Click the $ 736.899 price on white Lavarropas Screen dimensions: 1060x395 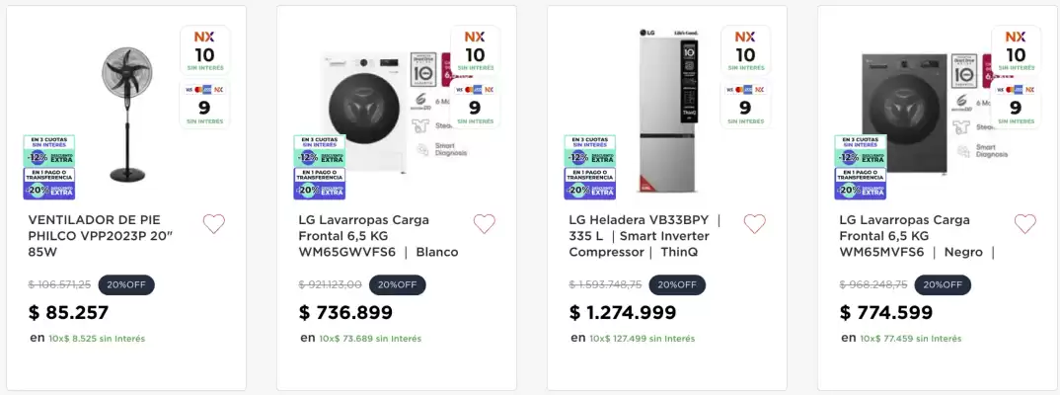(x=345, y=313)
